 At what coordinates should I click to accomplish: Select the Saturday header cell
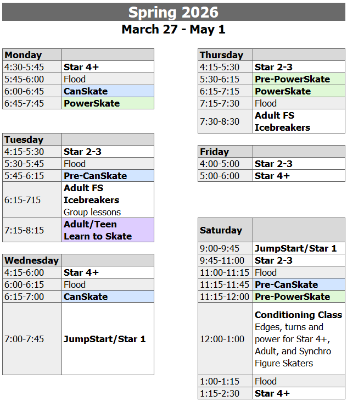225,230
